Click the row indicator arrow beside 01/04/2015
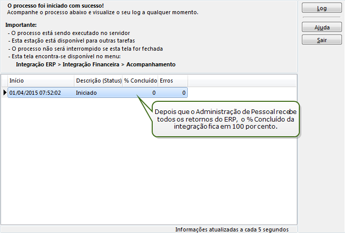Viewport: 345px width, 233px height. tap(5, 93)
